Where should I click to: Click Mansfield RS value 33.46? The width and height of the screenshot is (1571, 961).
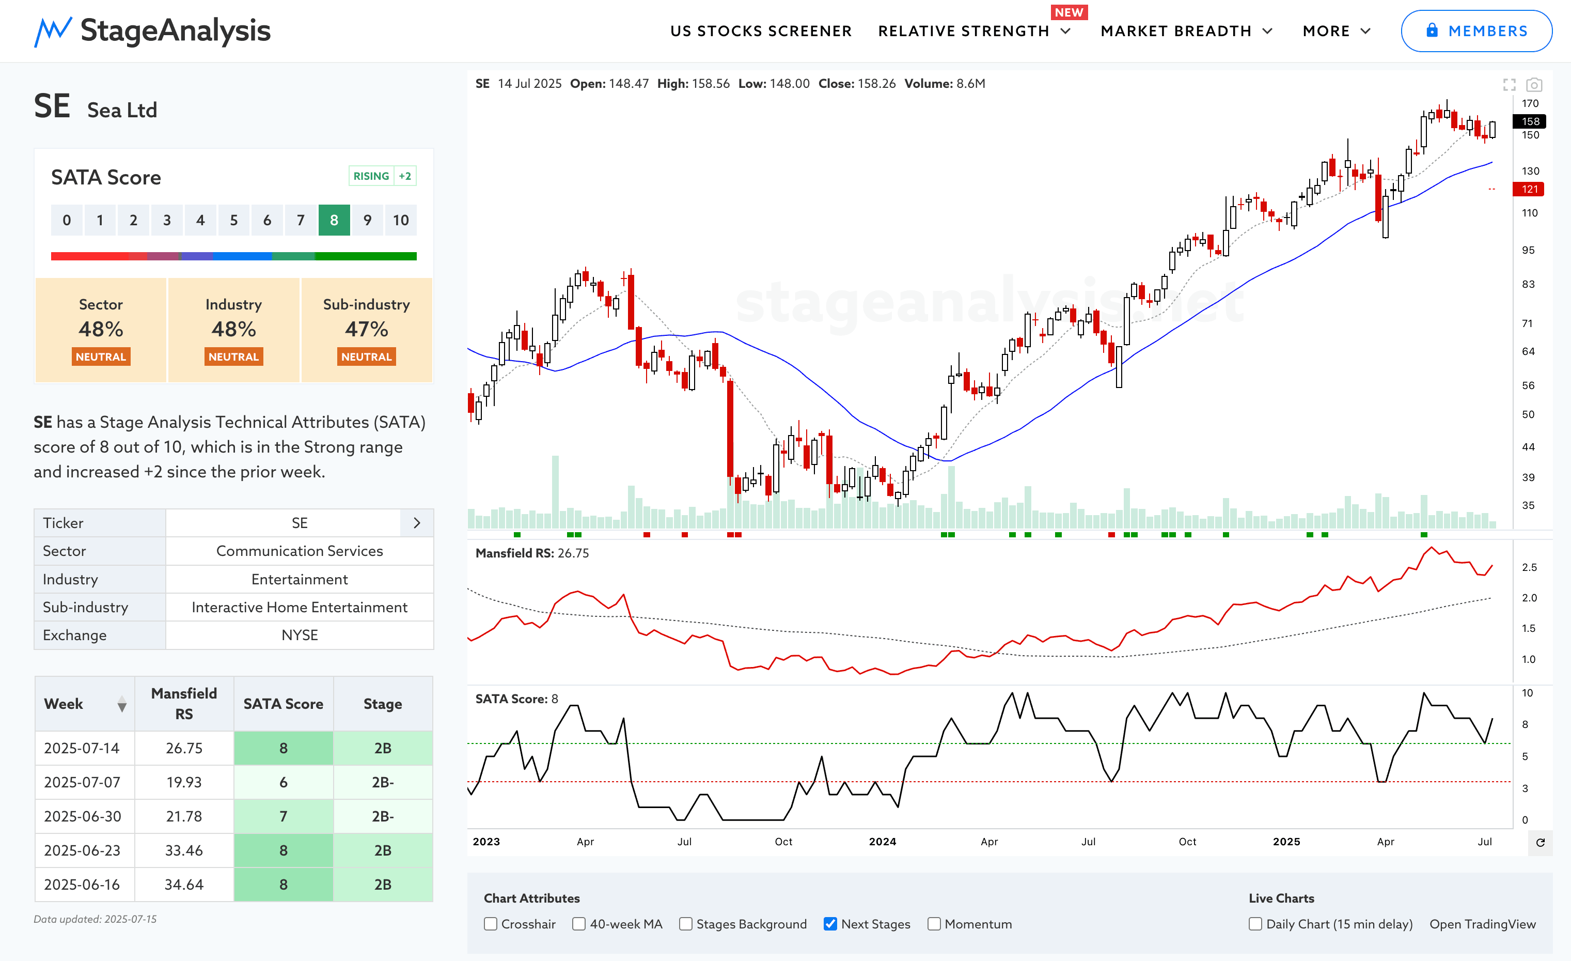184,850
